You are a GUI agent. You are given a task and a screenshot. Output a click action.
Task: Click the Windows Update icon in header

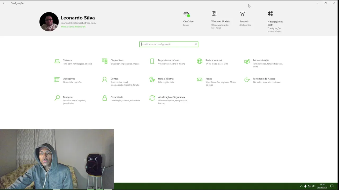214,13
